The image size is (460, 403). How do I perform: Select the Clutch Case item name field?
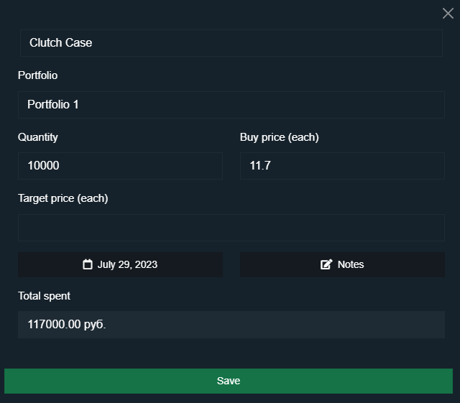pos(231,43)
